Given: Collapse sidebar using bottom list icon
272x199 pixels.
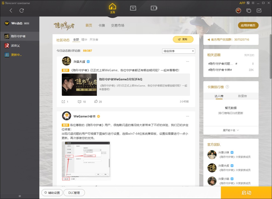Looking at the screenshot, I should pos(20,196).
